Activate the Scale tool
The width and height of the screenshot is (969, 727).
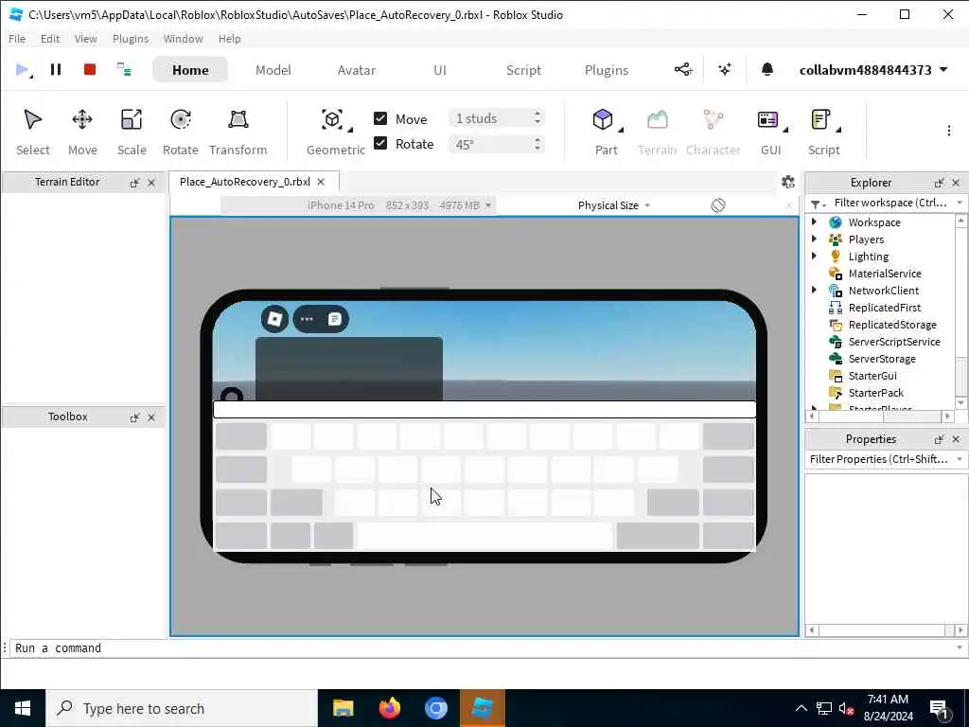click(x=132, y=133)
